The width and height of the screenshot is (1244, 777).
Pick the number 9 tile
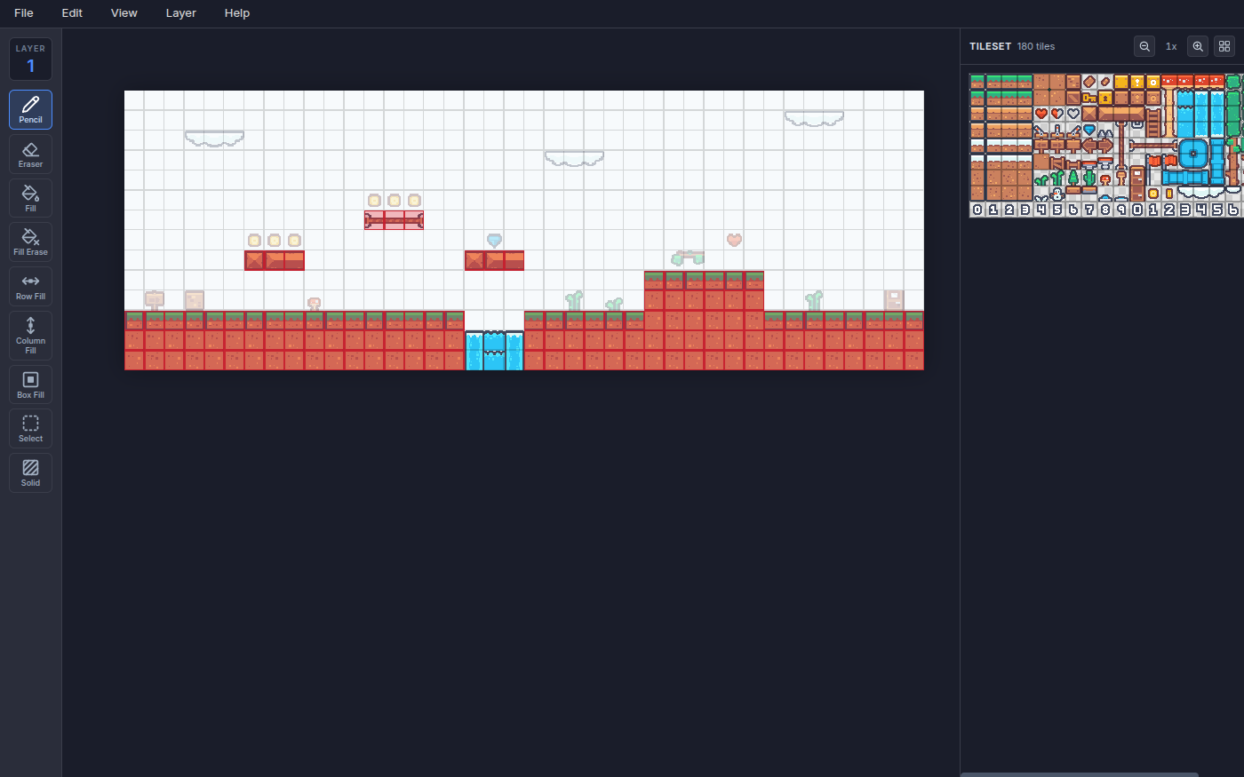pyautogui.click(x=1121, y=210)
